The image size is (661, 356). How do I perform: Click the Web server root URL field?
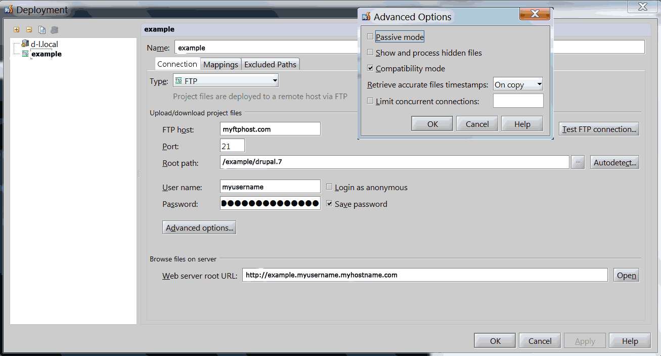(x=425, y=275)
